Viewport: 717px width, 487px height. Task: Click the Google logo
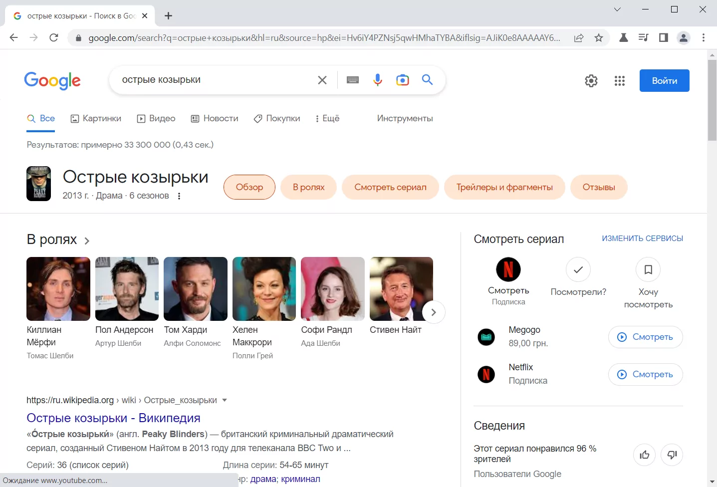click(x=52, y=80)
